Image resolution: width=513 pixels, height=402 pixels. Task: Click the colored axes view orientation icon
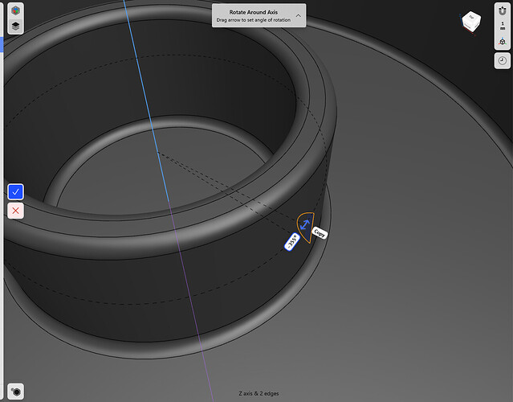pyautogui.click(x=503, y=42)
